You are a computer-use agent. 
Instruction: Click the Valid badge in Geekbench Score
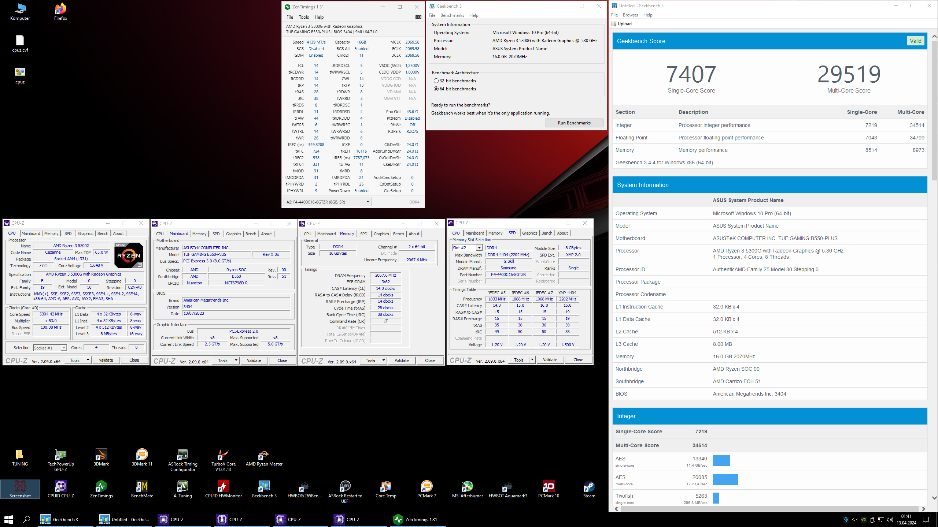pos(915,41)
